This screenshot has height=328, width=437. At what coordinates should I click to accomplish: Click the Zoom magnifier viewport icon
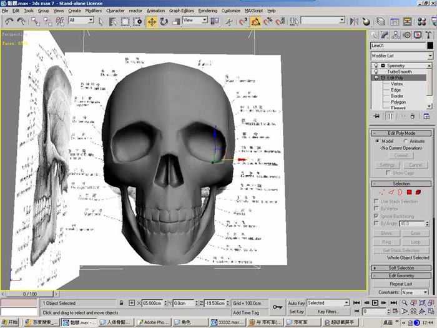(x=405, y=303)
